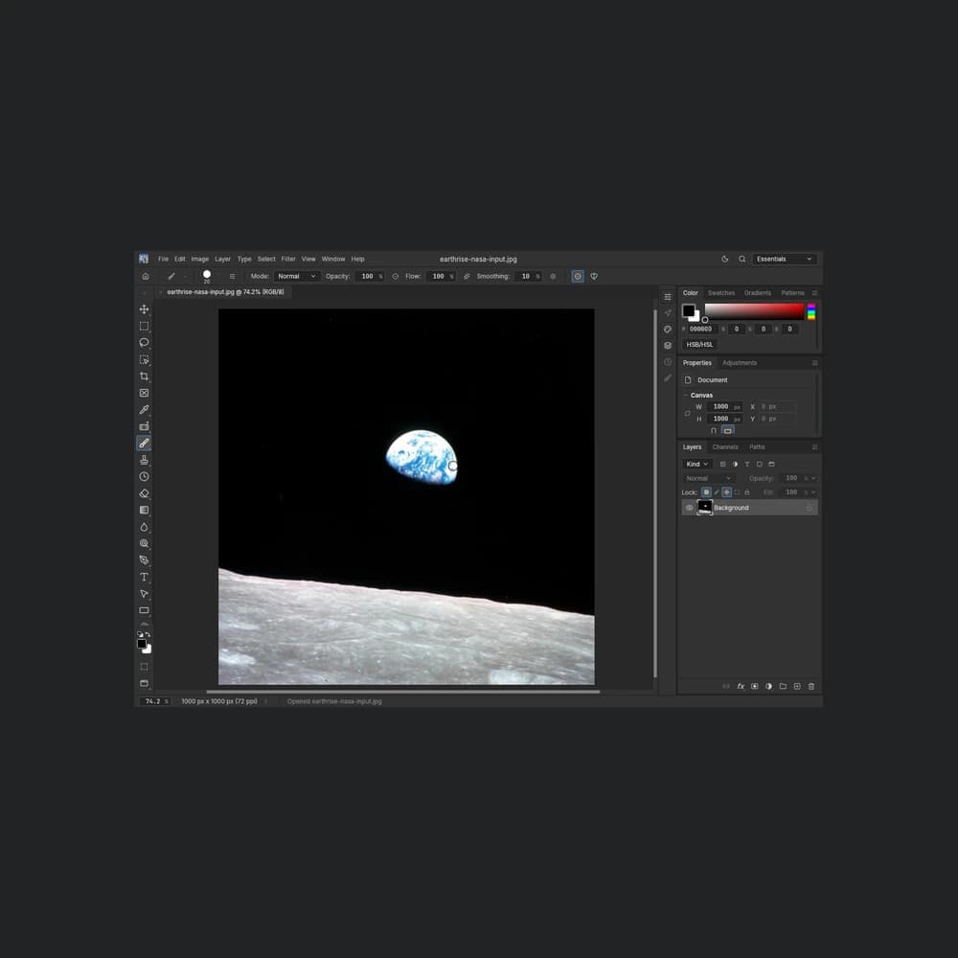Select the Crop tool
Screen dimensions: 958x958
pos(145,376)
